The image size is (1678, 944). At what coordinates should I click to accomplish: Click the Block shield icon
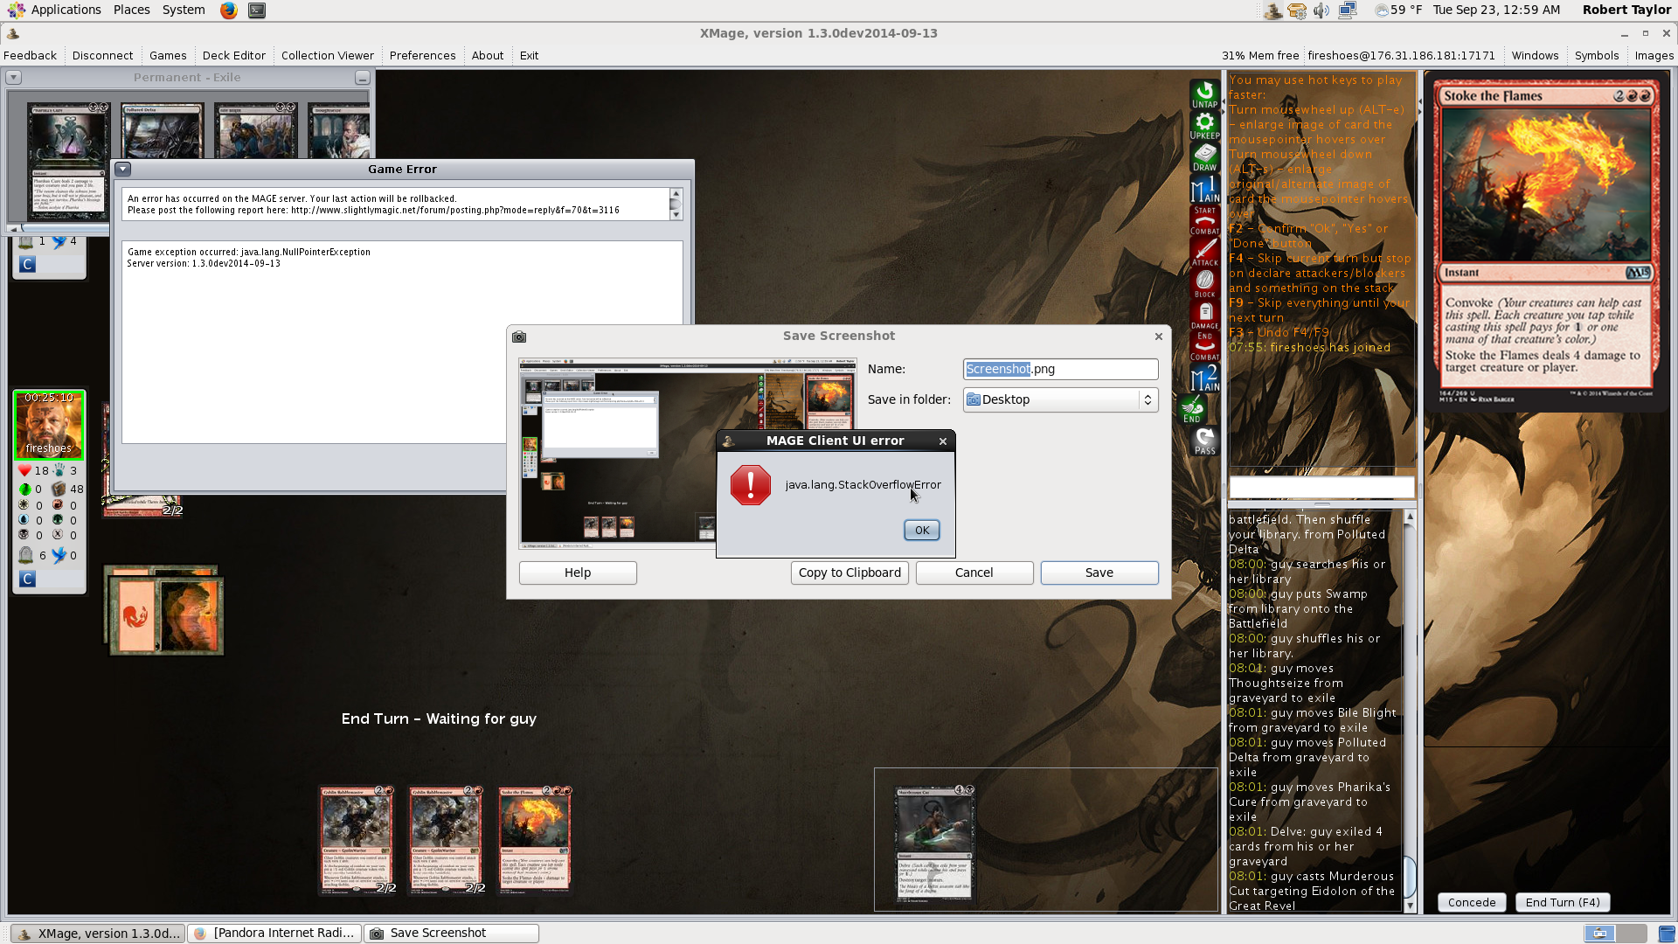[1204, 283]
